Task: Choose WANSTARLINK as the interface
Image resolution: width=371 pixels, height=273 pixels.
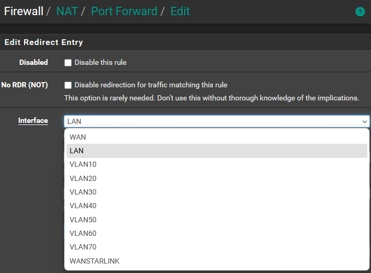Action: [94, 261]
